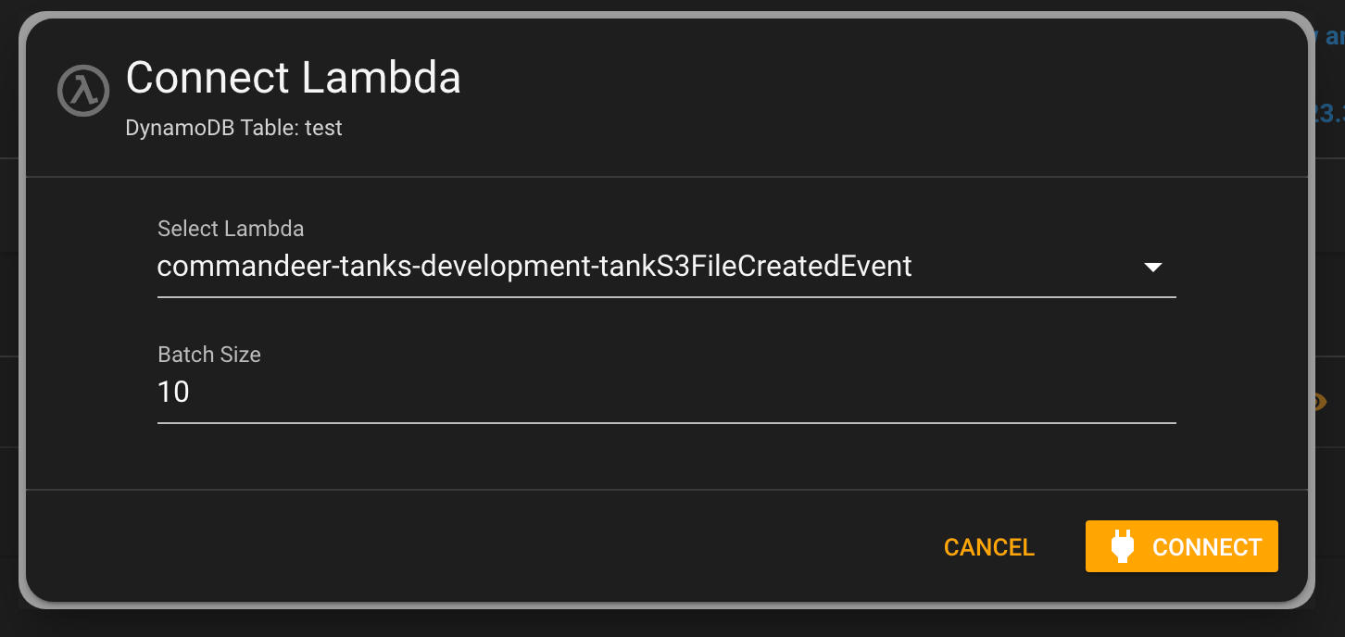Connect the selected Lambda to the table
This screenshot has height=637, width=1345.
tap(1182, 547)
